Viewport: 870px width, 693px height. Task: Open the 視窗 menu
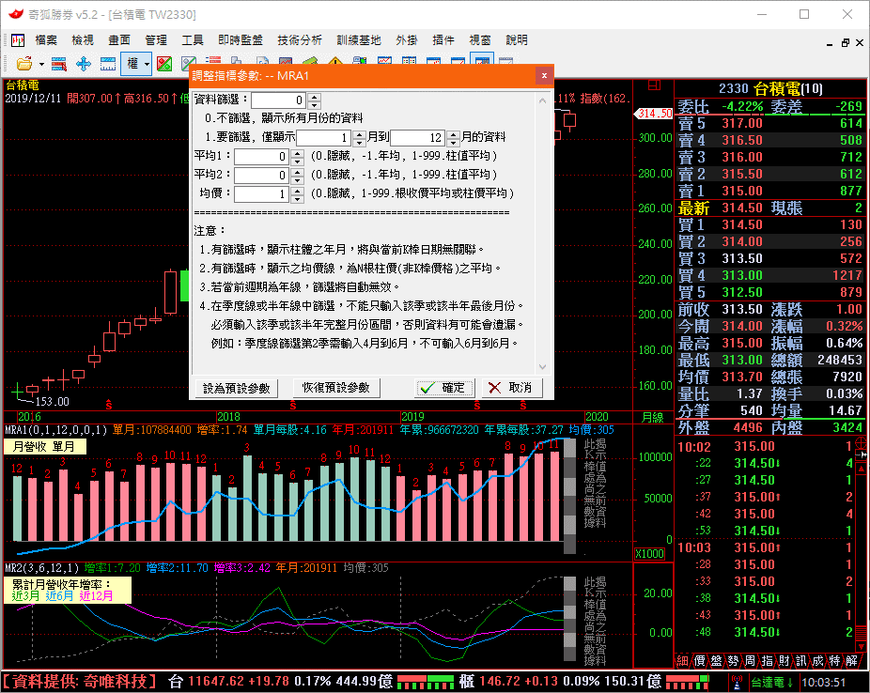tap(480, 40)
